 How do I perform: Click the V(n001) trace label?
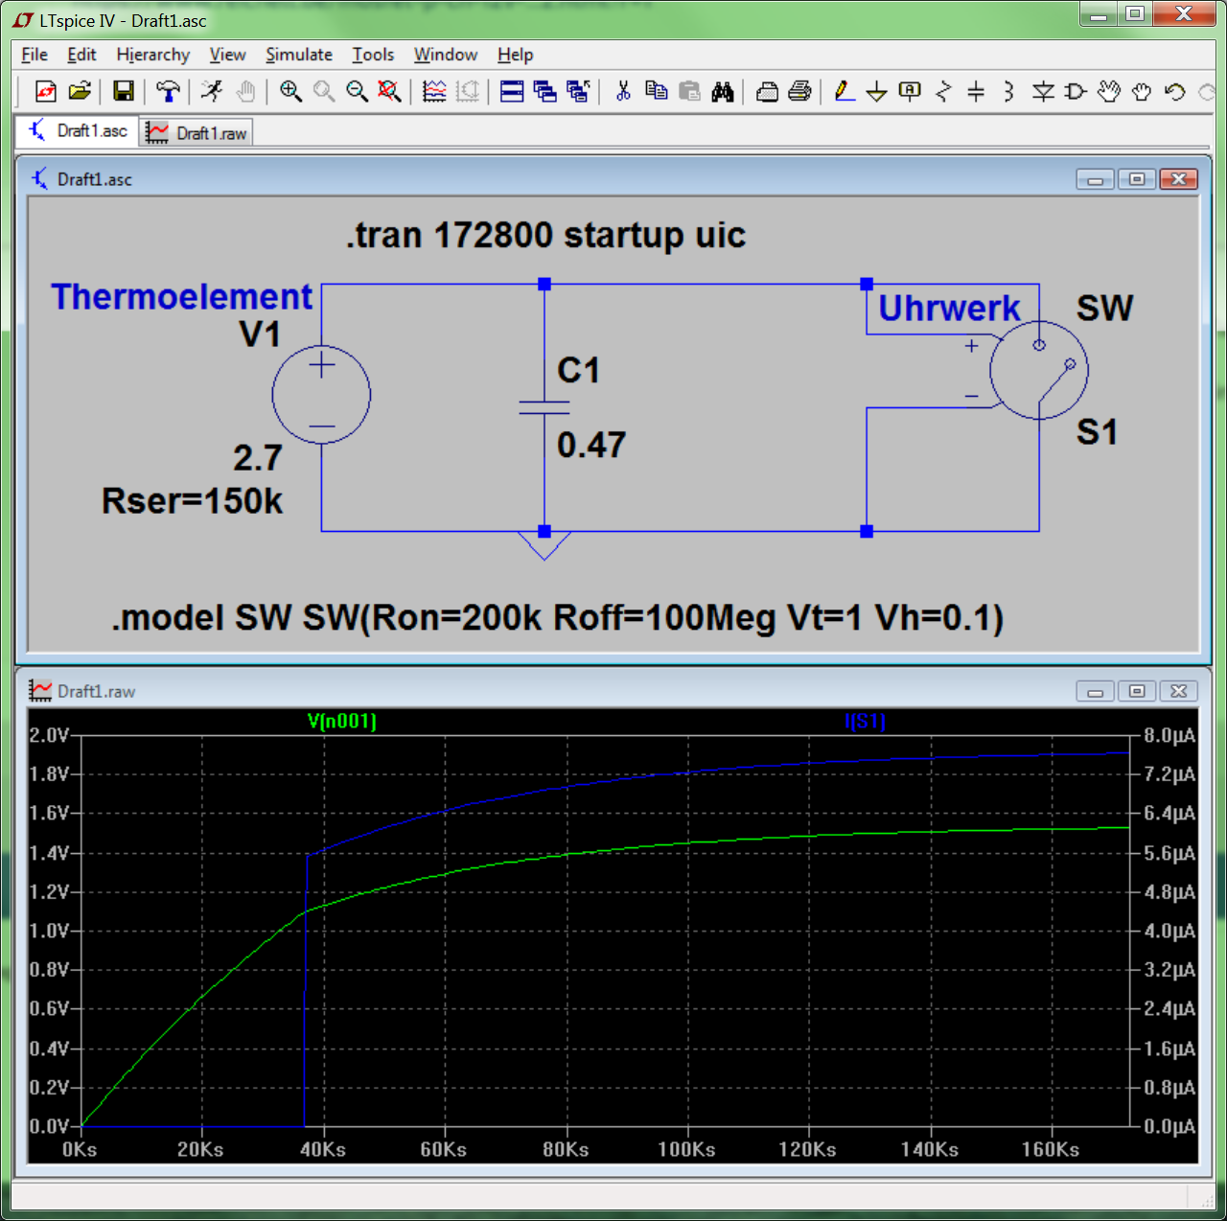tap(342, 721)
